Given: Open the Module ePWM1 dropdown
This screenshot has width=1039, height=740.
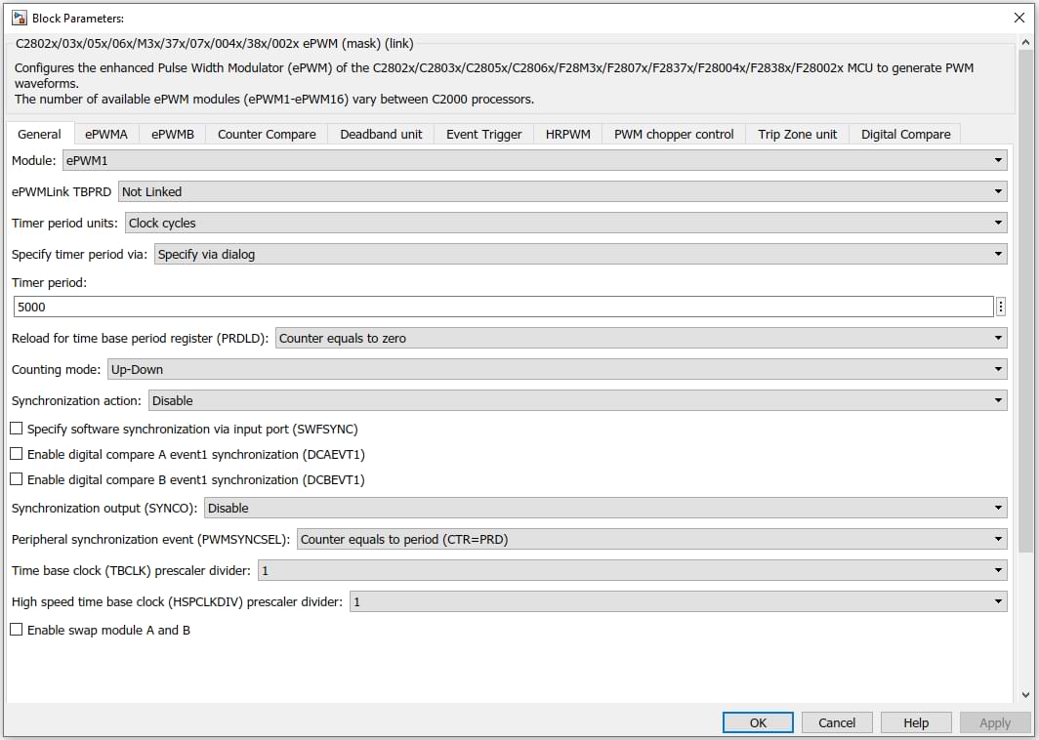Looking at the screenshot, I should (x=533, y=160).
